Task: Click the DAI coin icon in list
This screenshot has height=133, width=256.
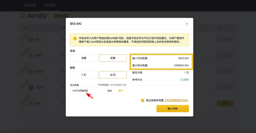Action: pos(31,103)
